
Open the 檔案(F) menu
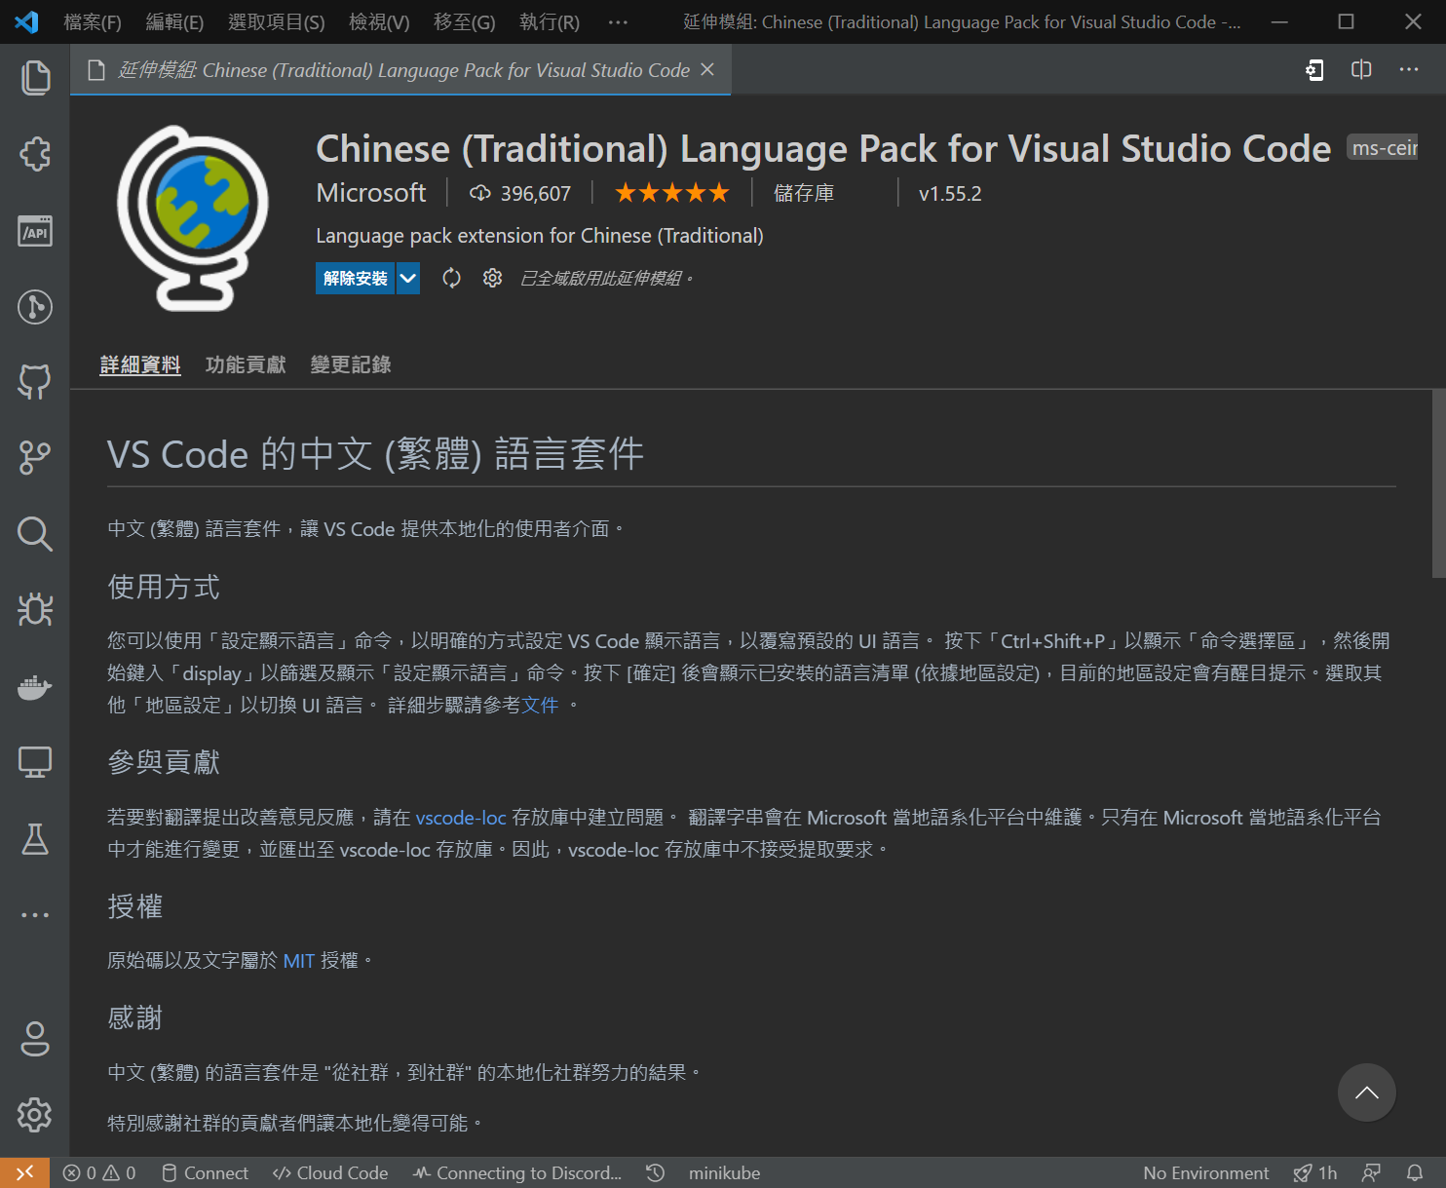[x=93, y=21]
